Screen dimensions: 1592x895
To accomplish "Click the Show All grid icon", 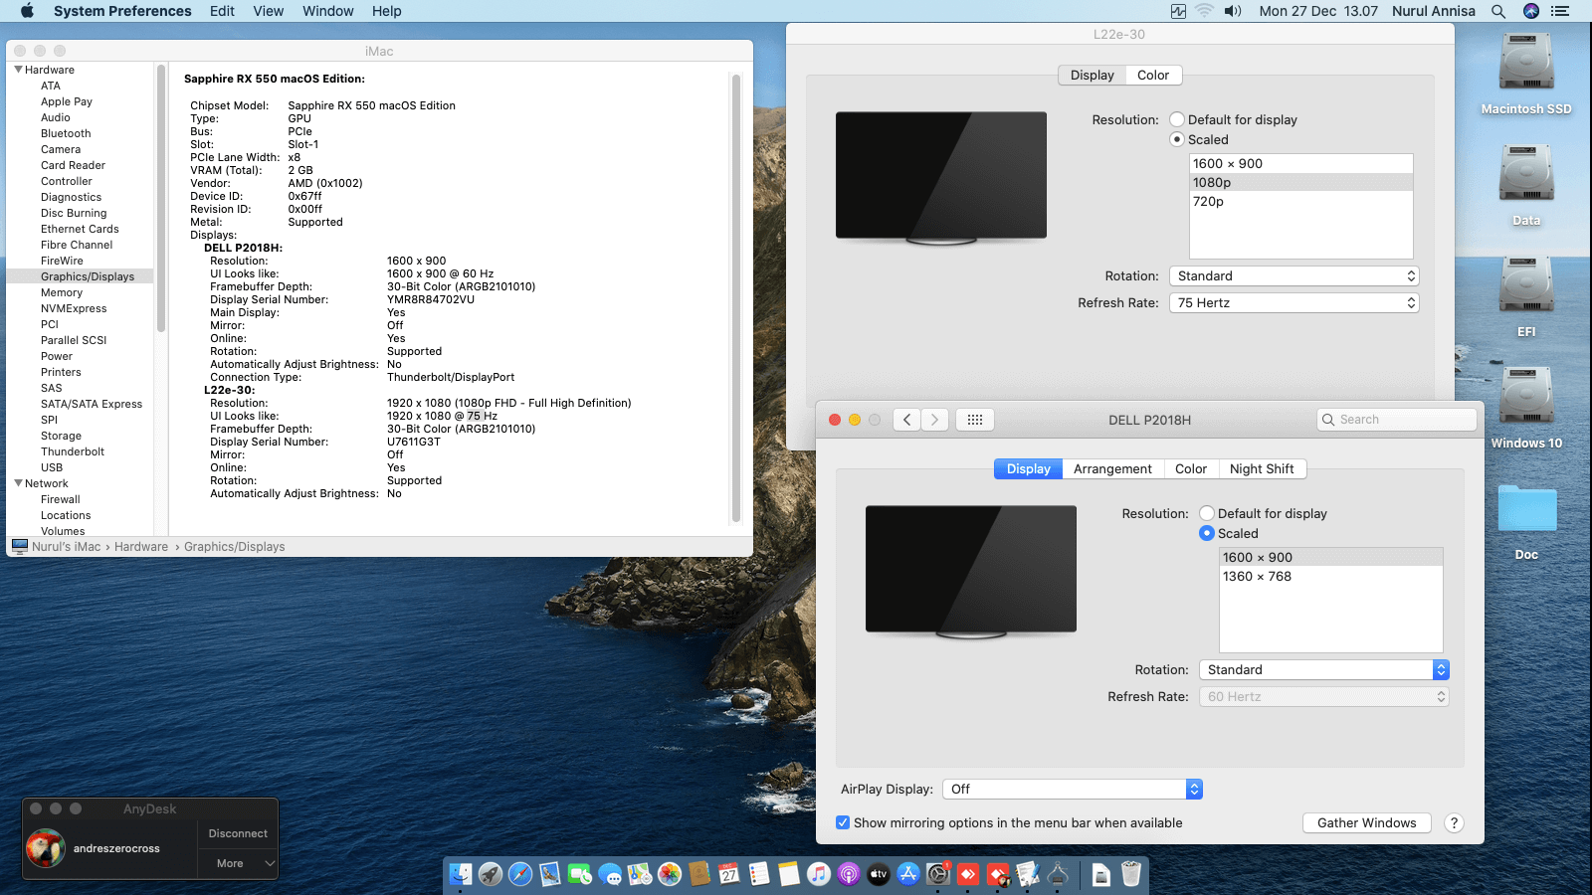I will point(975,420).
